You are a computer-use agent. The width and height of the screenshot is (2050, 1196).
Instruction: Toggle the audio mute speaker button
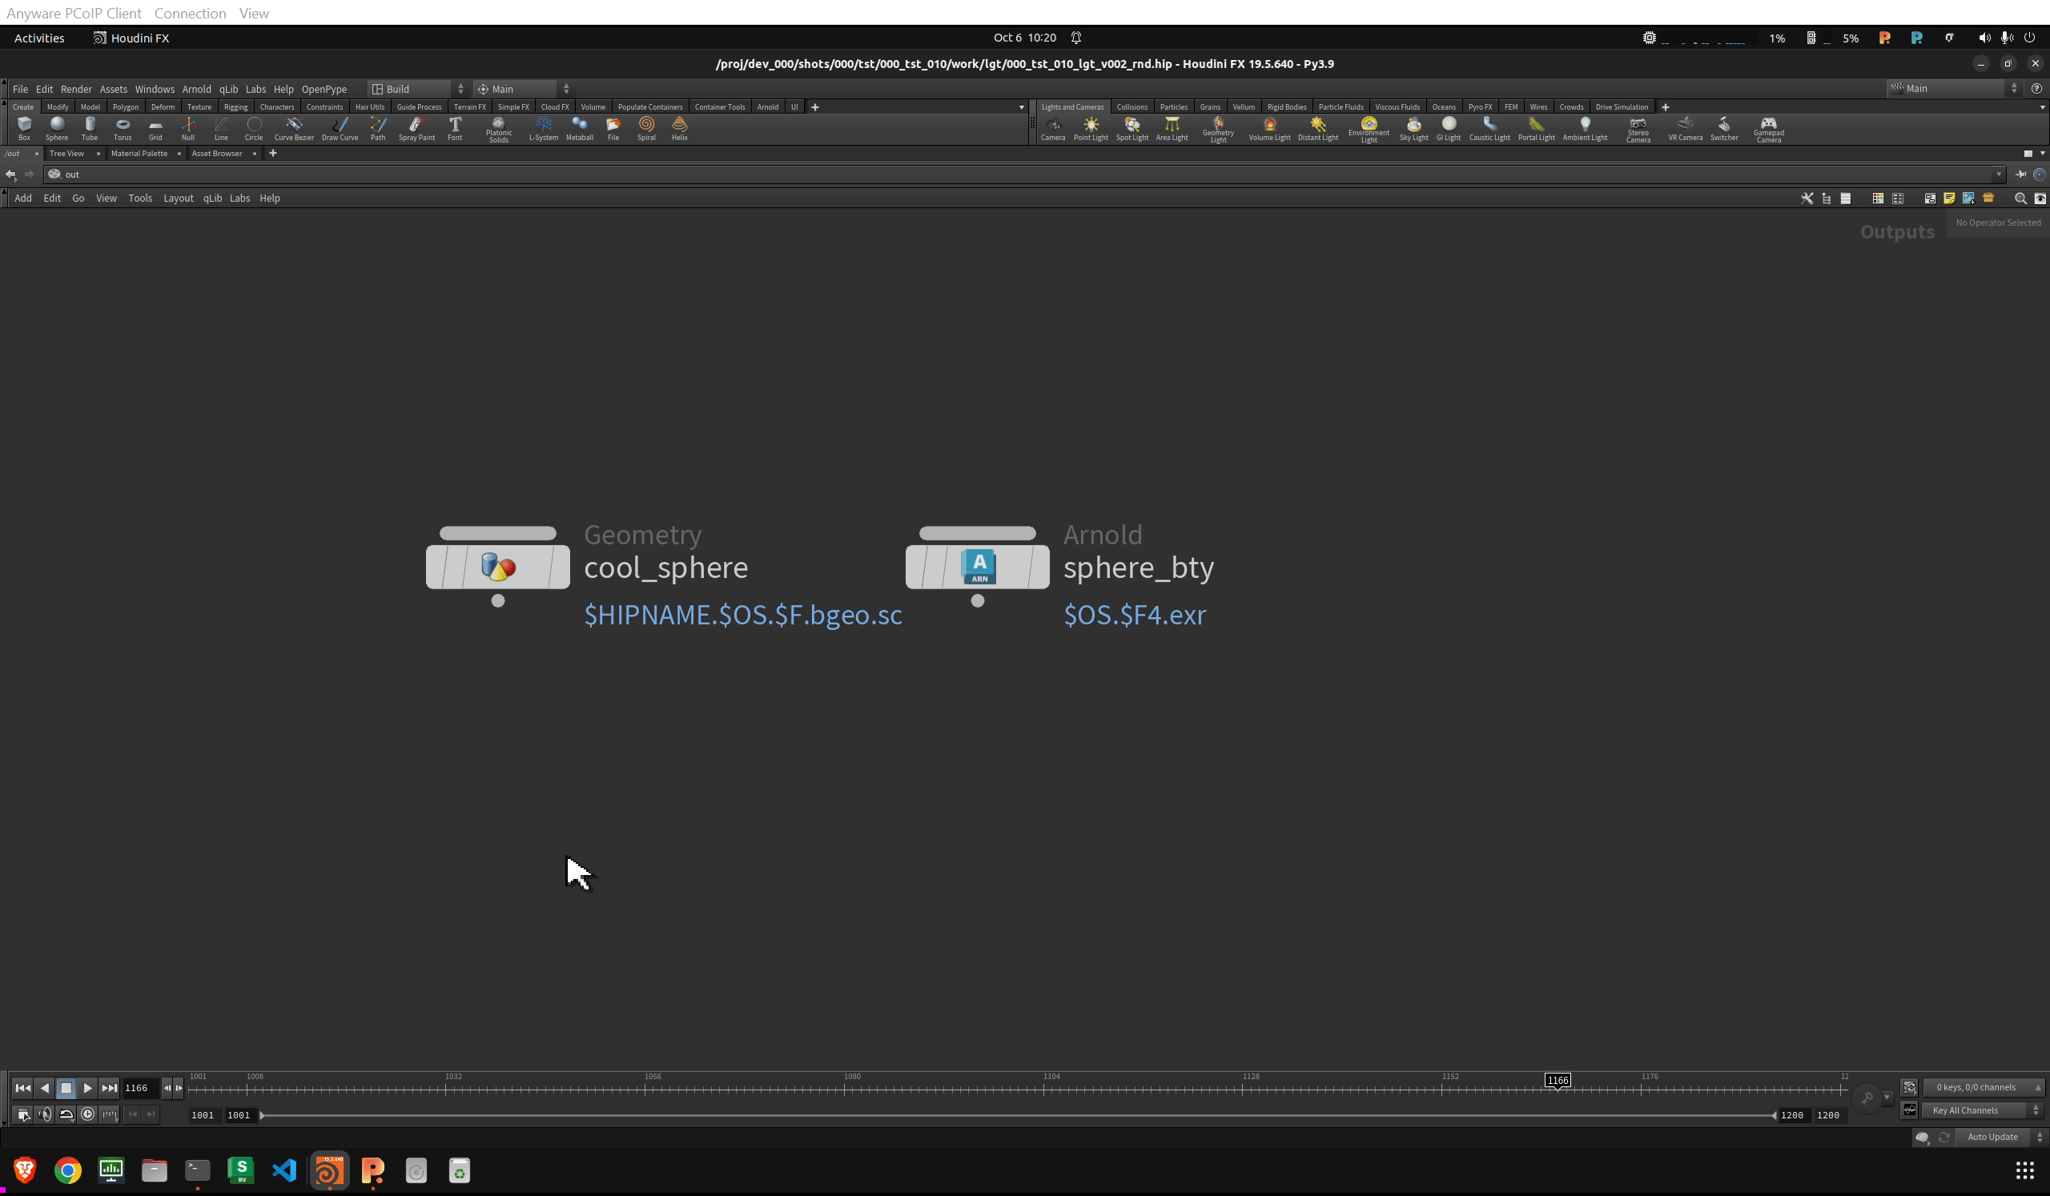[46, 1114]
